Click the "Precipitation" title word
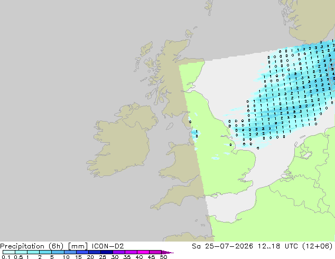The height and width of the screenshot is (259, 335). click(x=22, y=246)
